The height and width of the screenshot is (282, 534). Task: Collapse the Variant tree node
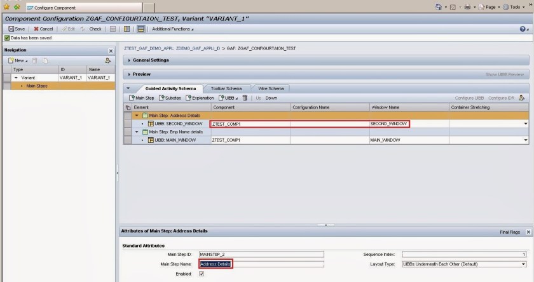tap(16, 77)
